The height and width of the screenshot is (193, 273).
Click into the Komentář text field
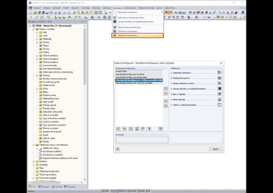142,140
